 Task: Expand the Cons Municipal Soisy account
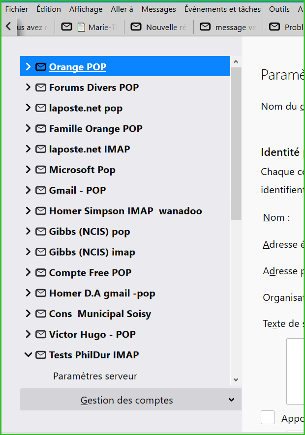(x=28, y=313)
